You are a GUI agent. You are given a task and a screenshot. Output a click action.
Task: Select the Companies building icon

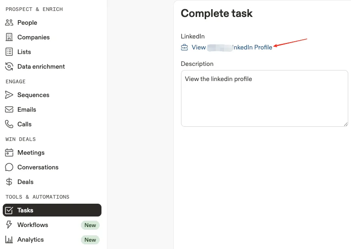[x=9, y=37]
